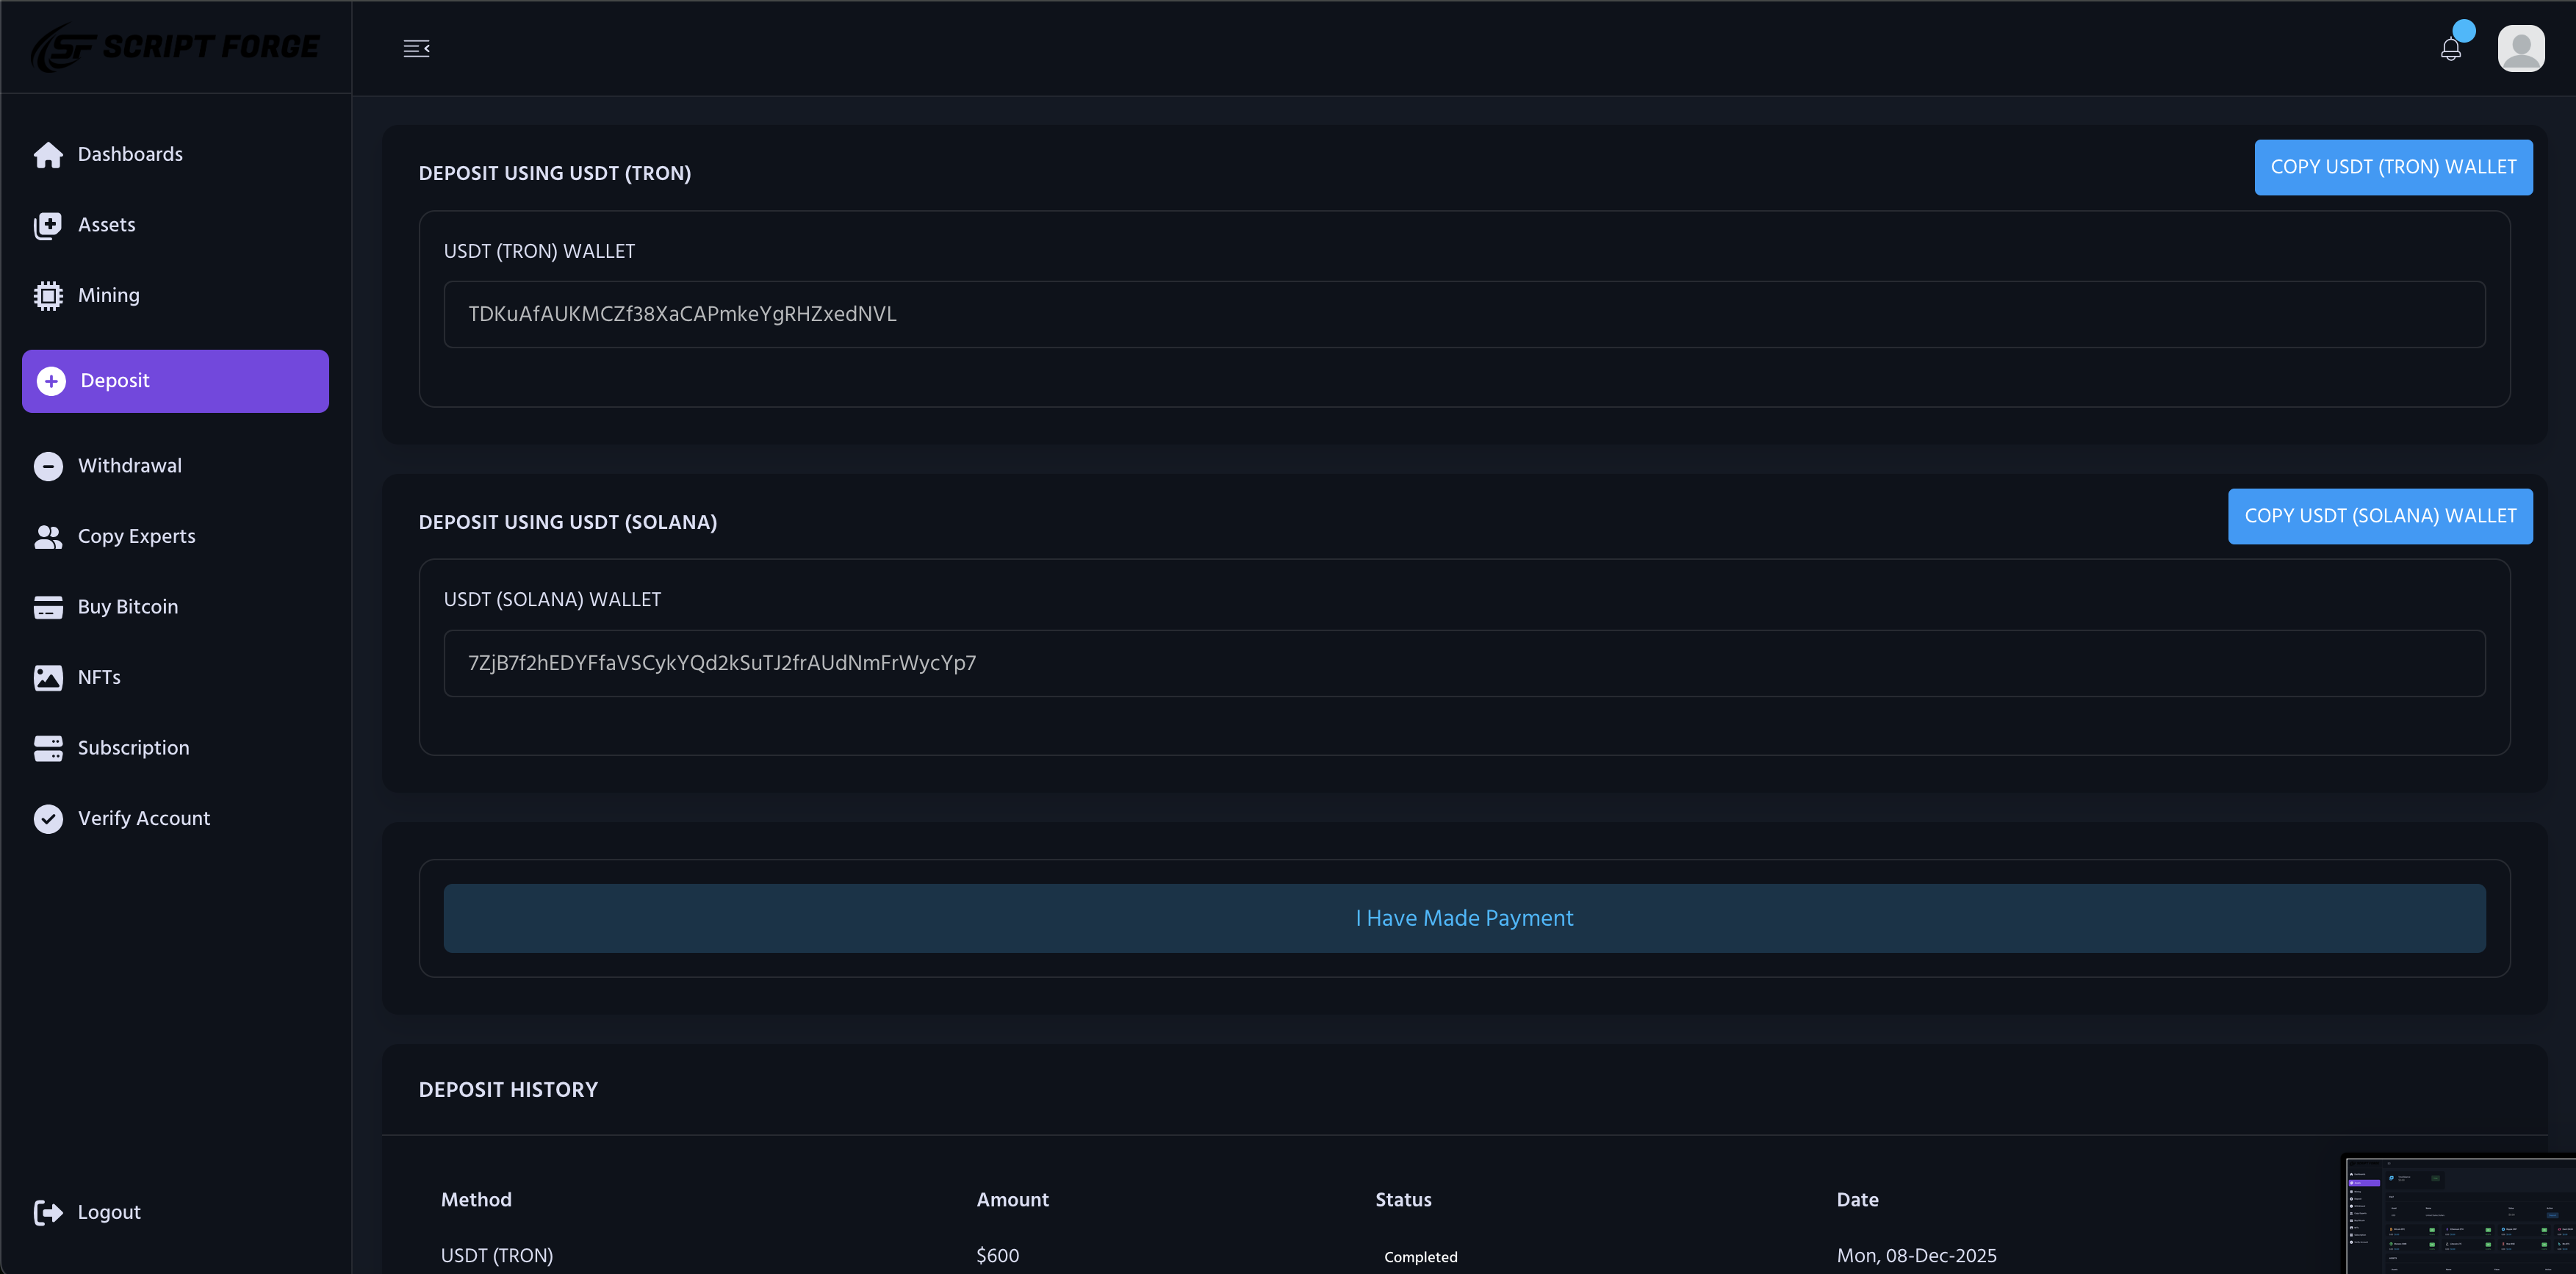
Task: Collapse sidebar with hamburger toggle
Action: pos(416,48)
